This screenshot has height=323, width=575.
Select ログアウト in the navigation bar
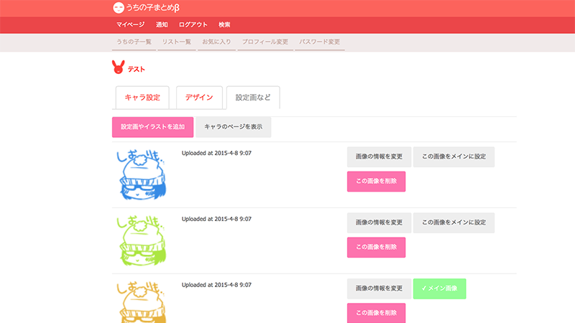coord(193,24)
